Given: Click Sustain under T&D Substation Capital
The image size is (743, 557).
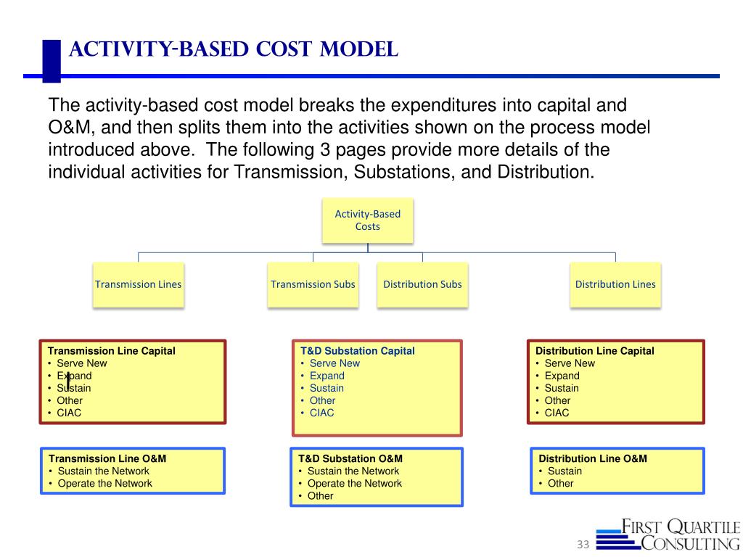Looking at the screenshot, I should pyautogui.click(x=327, y=388).
